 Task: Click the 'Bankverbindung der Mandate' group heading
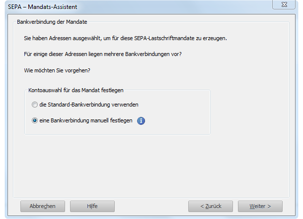pos(52,22)
